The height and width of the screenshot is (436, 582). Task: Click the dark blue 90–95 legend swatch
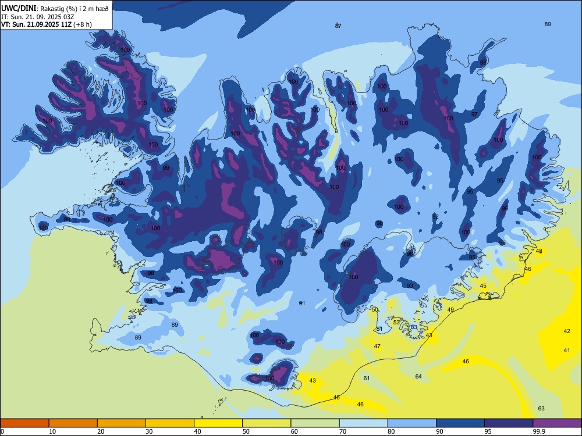pyautogui.click(x=460, y=423)
